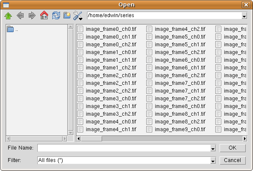
Task: Select image_frame4_ch1.tif
Action: point(111,129)
